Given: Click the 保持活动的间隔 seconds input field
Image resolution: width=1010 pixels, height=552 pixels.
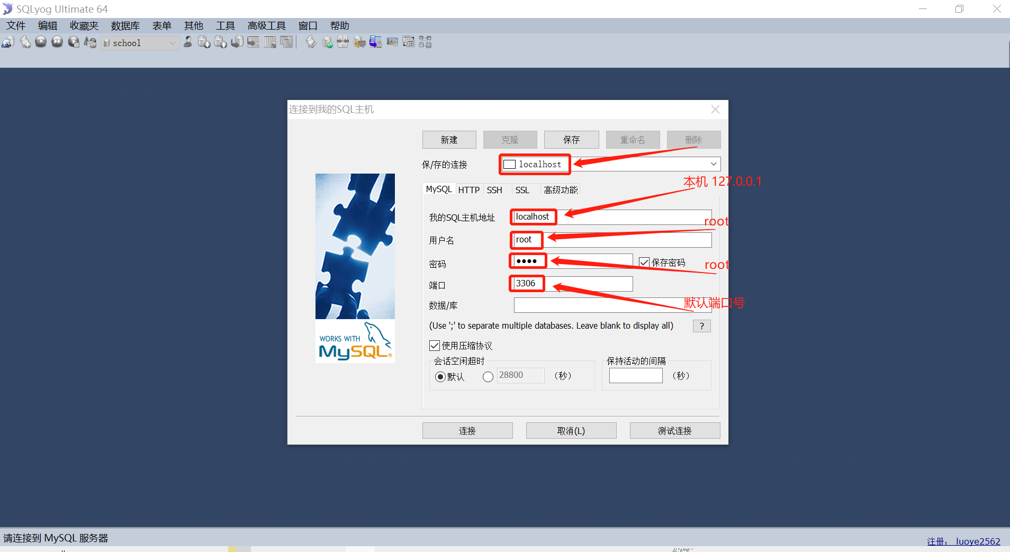Looking at the screenshot, I should click(x=636, y=375).
